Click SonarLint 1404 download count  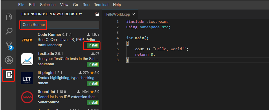(83, 92)
